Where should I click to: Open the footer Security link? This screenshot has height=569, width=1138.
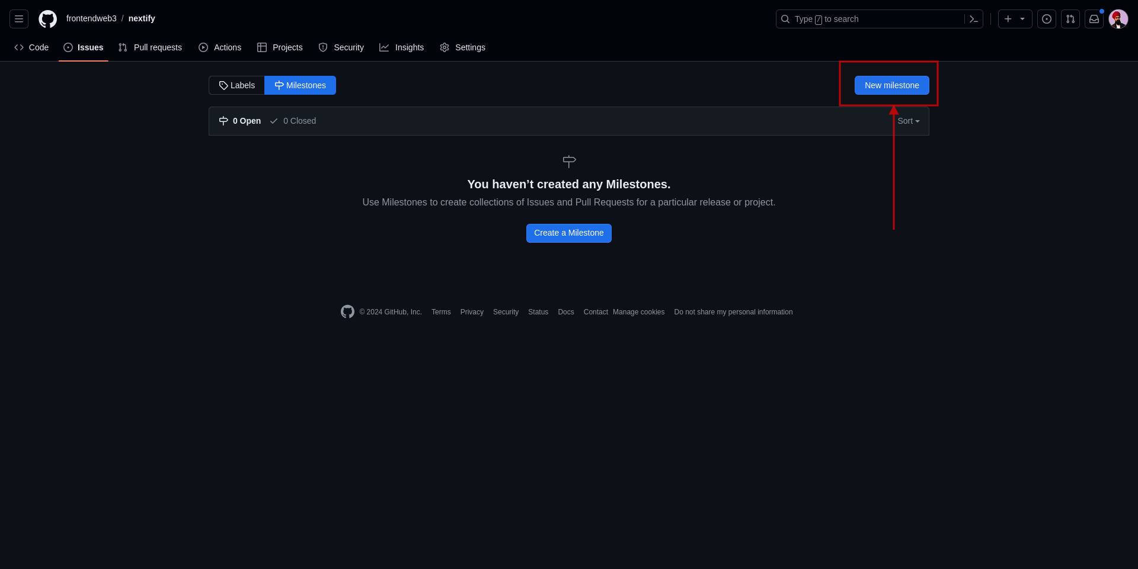506,312
